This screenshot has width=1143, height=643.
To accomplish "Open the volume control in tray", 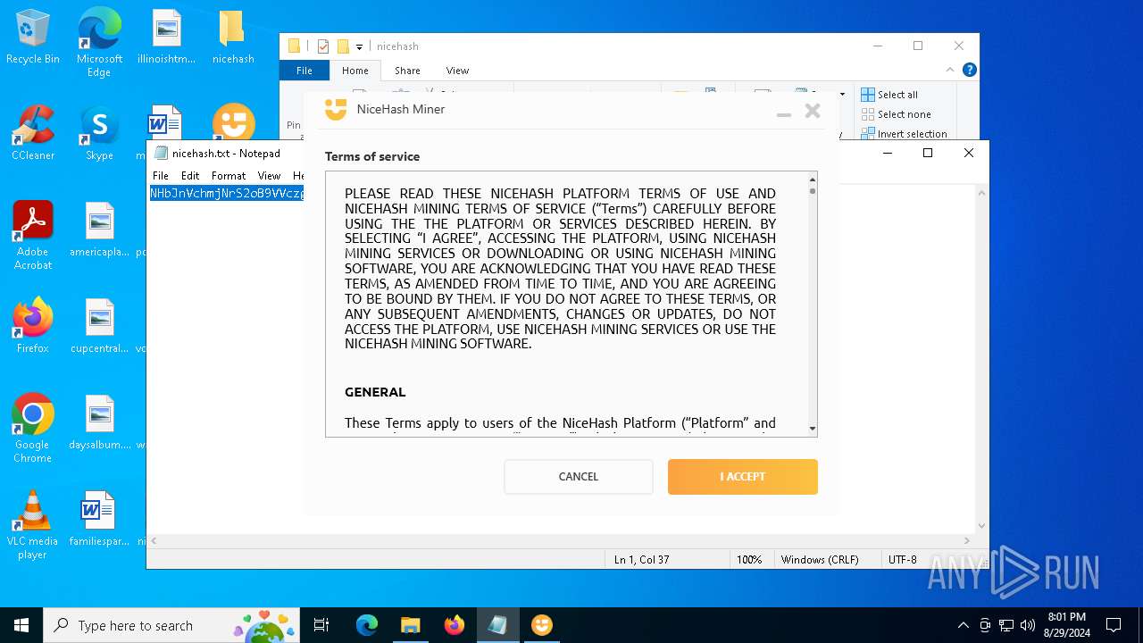I will coord(1028,625).
